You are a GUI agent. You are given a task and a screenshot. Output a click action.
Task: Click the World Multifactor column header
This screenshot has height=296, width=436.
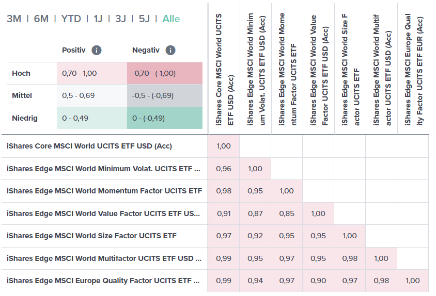pyautogui.click(x=382, y=70)
